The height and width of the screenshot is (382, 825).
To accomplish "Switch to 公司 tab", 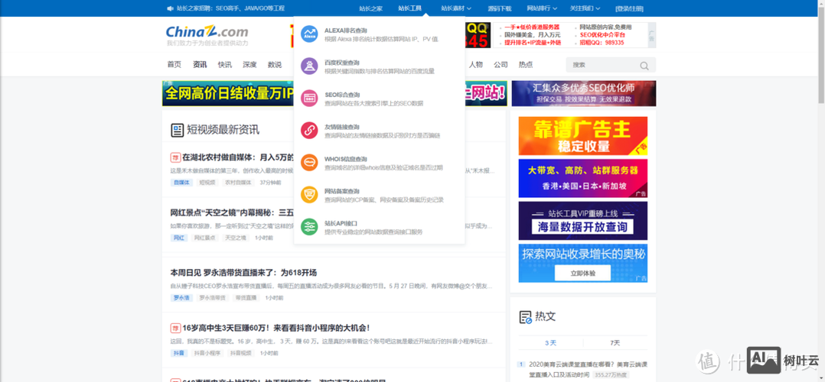I will coord(501,65).
